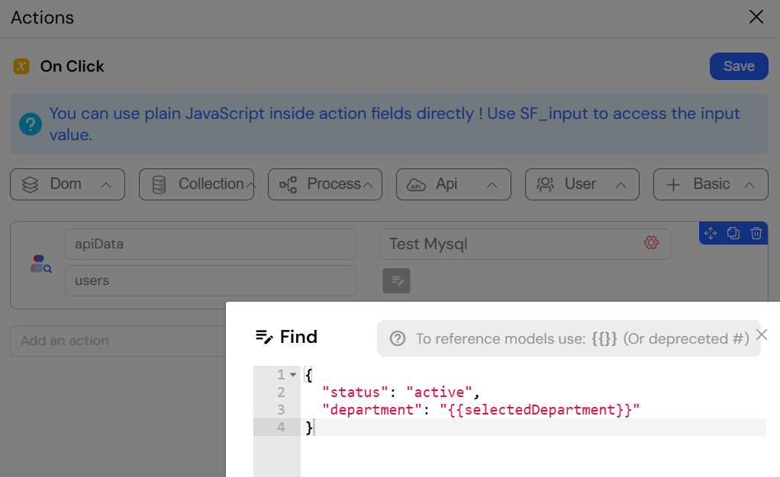Click the Basic plus icon
This screenshot has height=477, width=780.
click(673, 185)
